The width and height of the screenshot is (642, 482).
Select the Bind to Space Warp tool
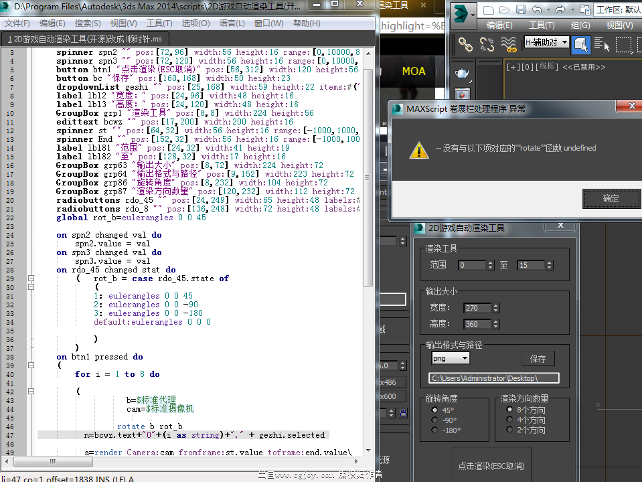(509, 44)
